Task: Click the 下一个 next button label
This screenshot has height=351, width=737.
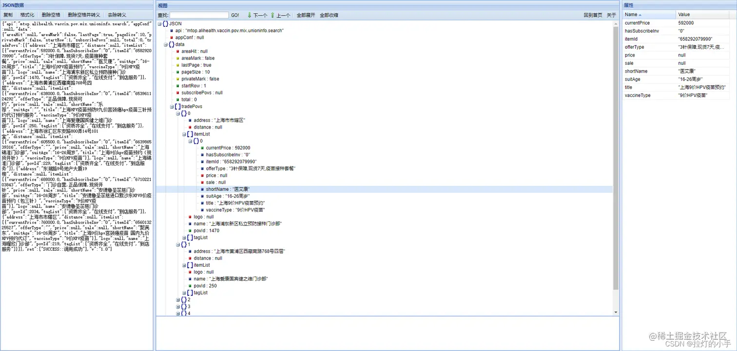Action: tap(260, 16)
